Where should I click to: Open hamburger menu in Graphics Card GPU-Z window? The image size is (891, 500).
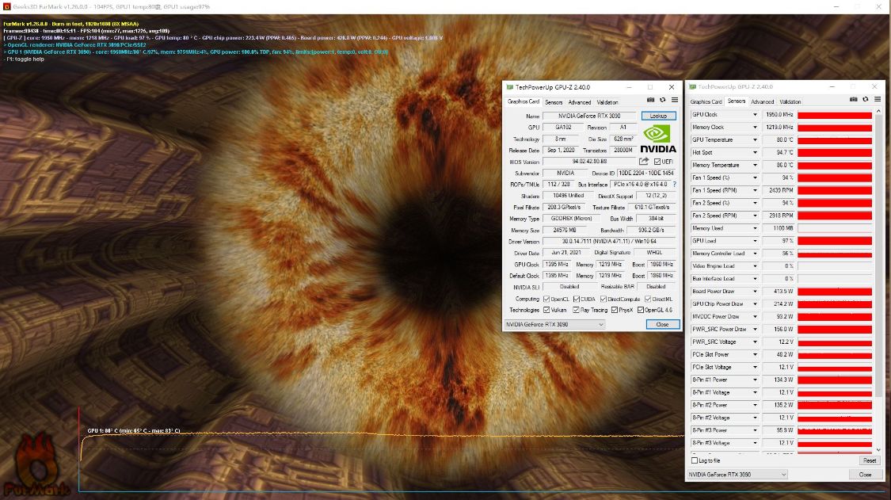pyautogui.click(x=675, y=100)
